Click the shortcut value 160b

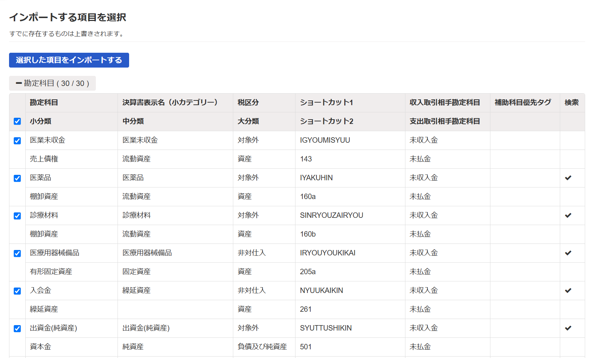(x=308, y=234)
